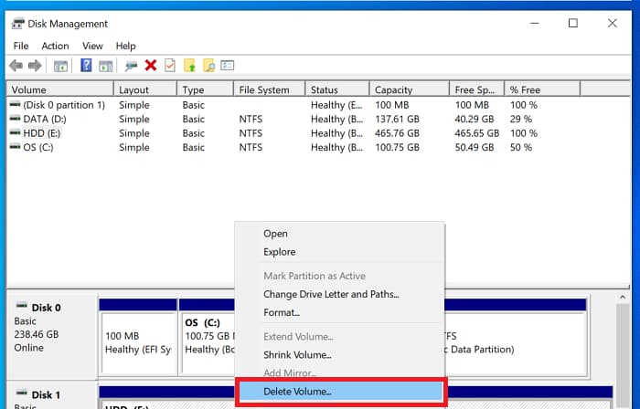The height and width of the screenshot is (409, 640).
Task: Click the red X delete toolbar icon
Action: click(150, 66)
